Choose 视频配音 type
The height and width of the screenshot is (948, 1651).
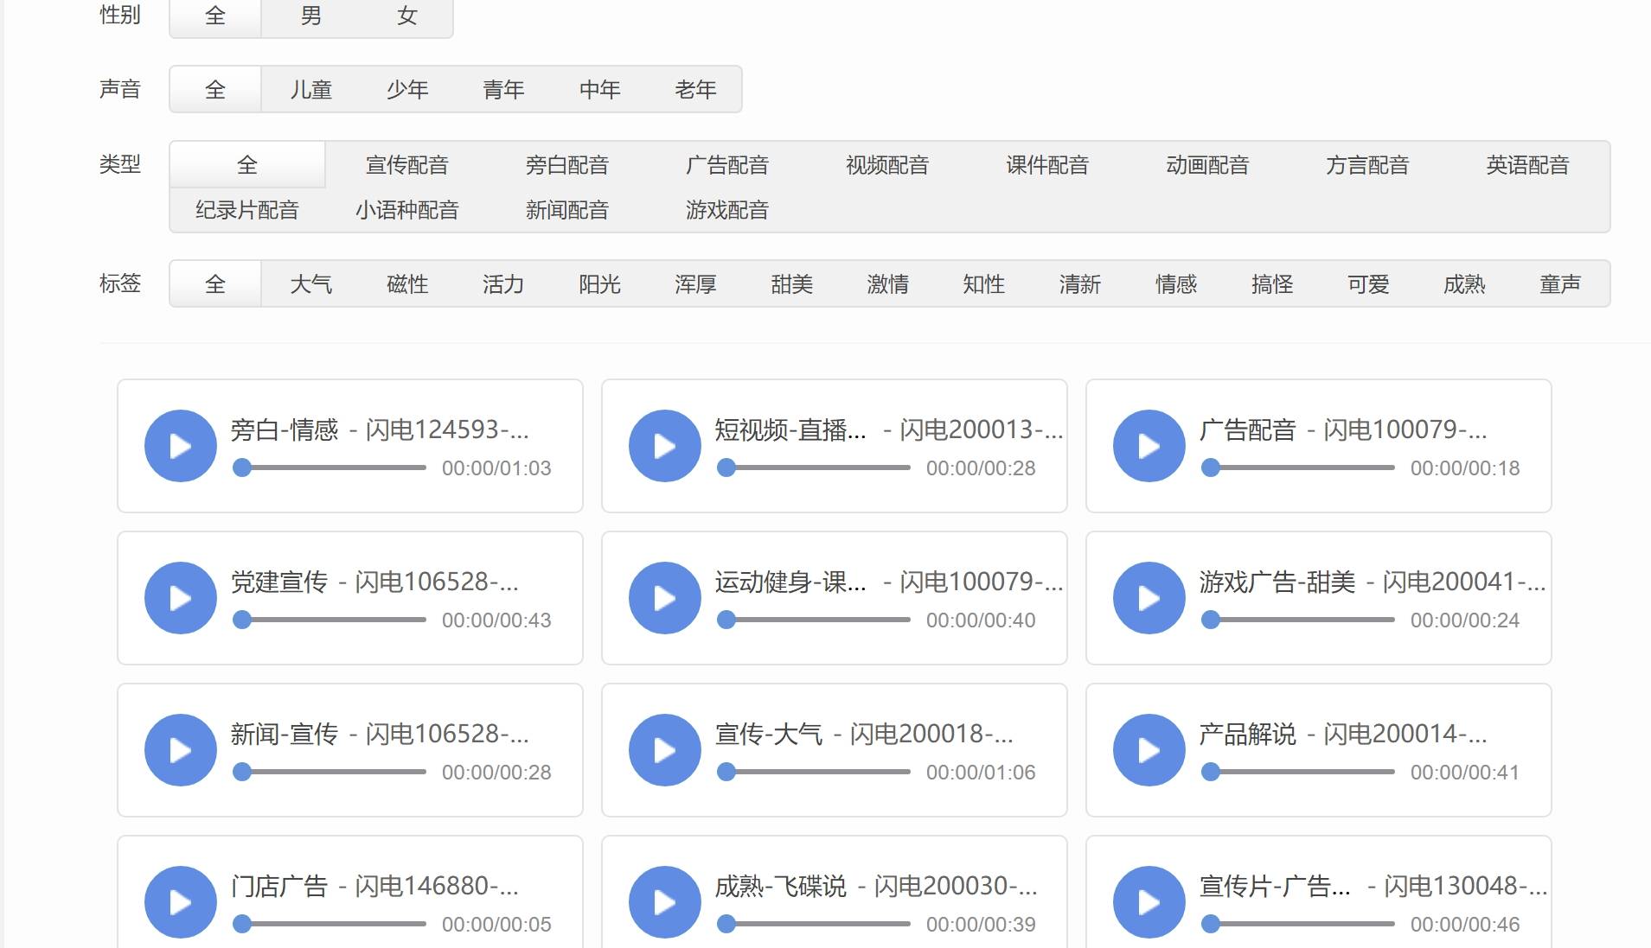(887, 164)
